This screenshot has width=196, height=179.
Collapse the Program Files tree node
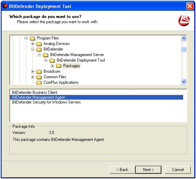[x=26, y=38]
